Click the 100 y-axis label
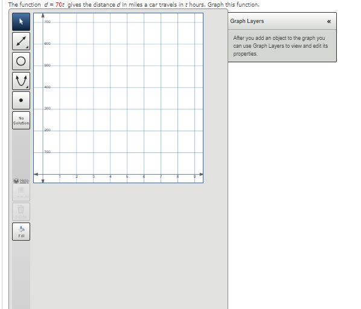The width and height of the screenshot is (361, 309). pos(48,152)
